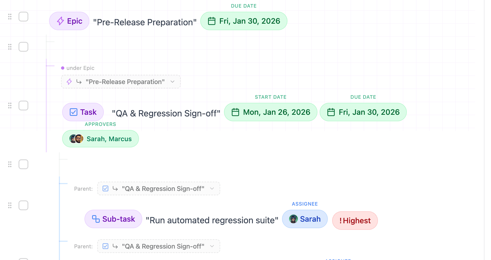Viewport: 491px width, 260px height.
Task: Click the calendar icon next to Fri, Jan 30 task due date
Action: 331,112
